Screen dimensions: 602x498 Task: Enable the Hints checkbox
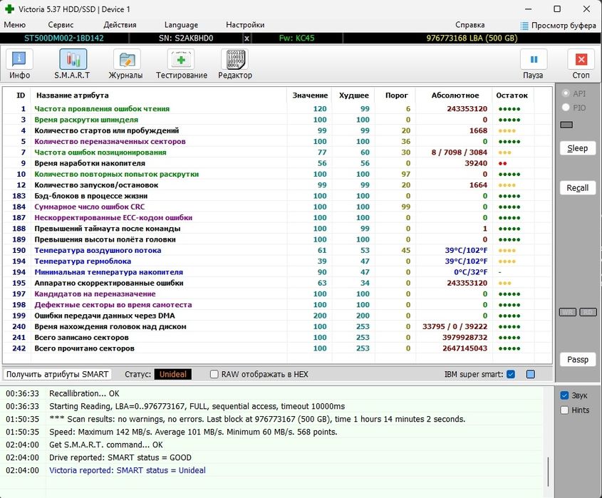coord(564,410)
